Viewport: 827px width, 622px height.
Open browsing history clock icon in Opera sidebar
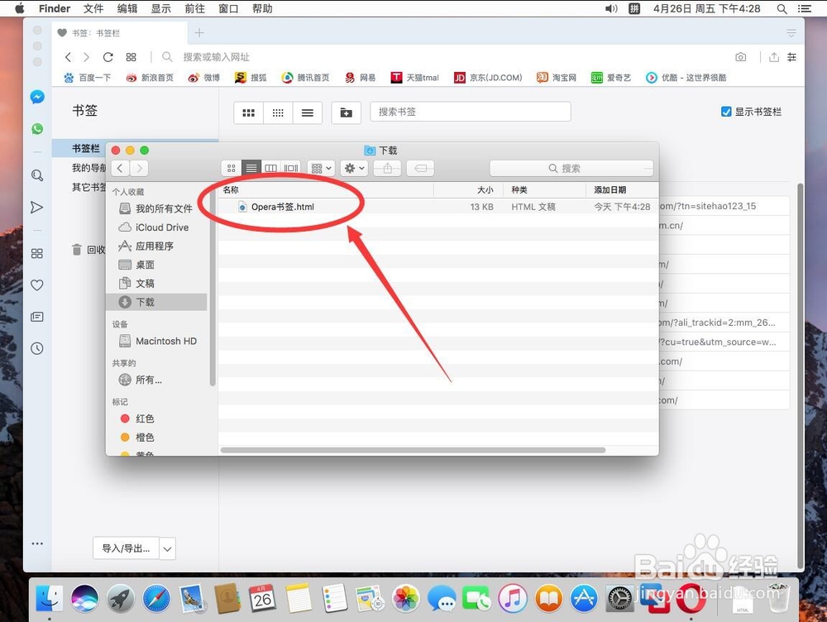pos(37,348)
